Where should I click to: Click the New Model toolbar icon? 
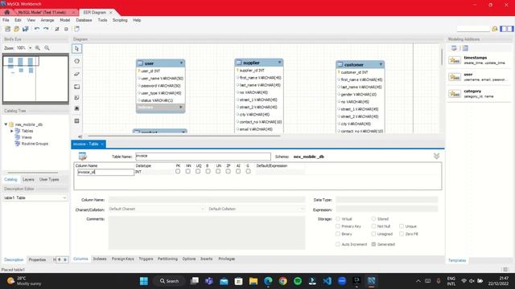coord(7,29)
